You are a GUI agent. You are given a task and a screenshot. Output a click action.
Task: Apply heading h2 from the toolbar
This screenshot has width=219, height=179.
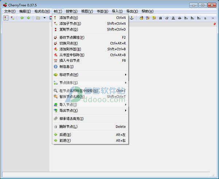pos(192,18)
